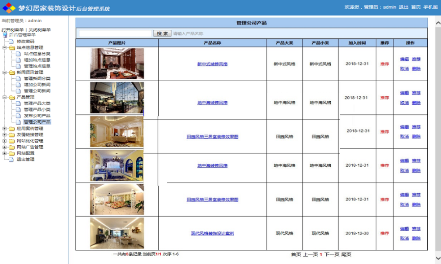Click the 后台管理菜单 root tree icon
441x264 pixels.
pyautogui.click(x=5, y=35)
